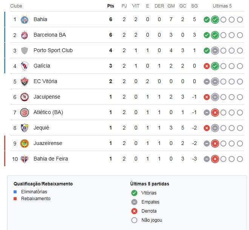This screenshot has width=249, height=230.
Task: Click the Juazeirense club crest
Action: coord(25,143)
